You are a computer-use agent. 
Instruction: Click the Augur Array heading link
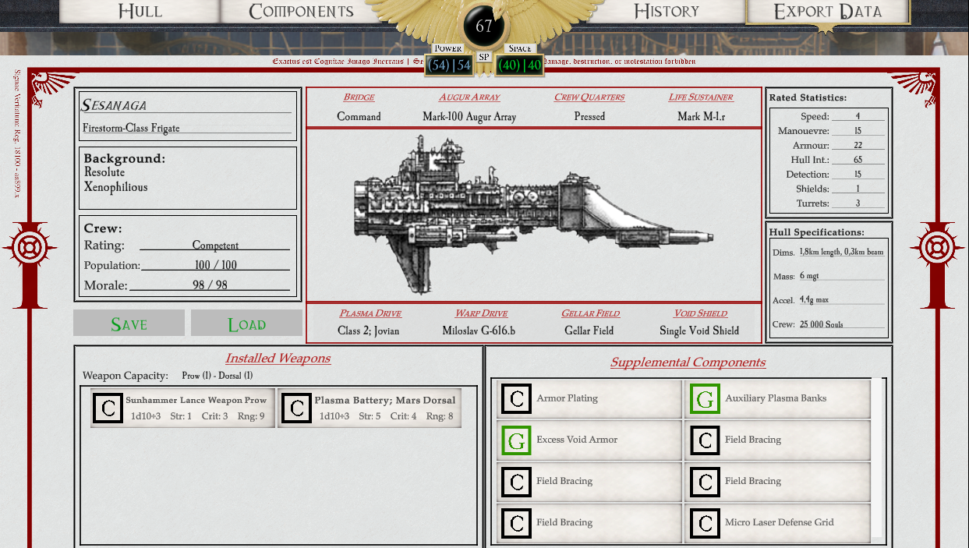coord(469,97)
